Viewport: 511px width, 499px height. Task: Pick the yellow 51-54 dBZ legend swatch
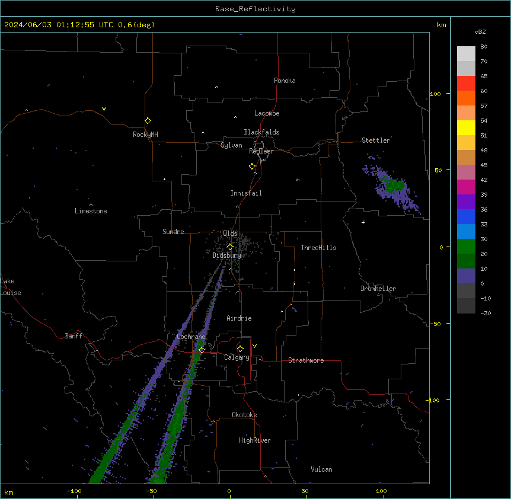click(x=466, y=128)
